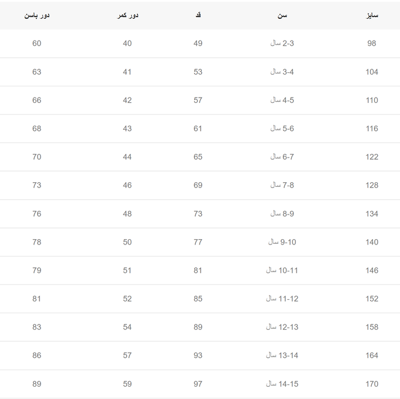Select the size 134 cell
This screenshot has width=400, height=399.
pos(372,214)
